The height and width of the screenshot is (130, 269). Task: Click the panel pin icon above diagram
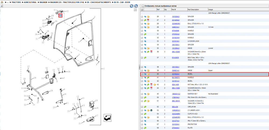tap(1, 6)
